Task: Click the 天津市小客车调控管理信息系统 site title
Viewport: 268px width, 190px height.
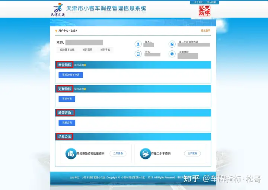Action: coord(106,8)
